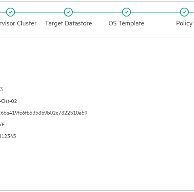Jump to the OS Template step label

tap(127, 23)
